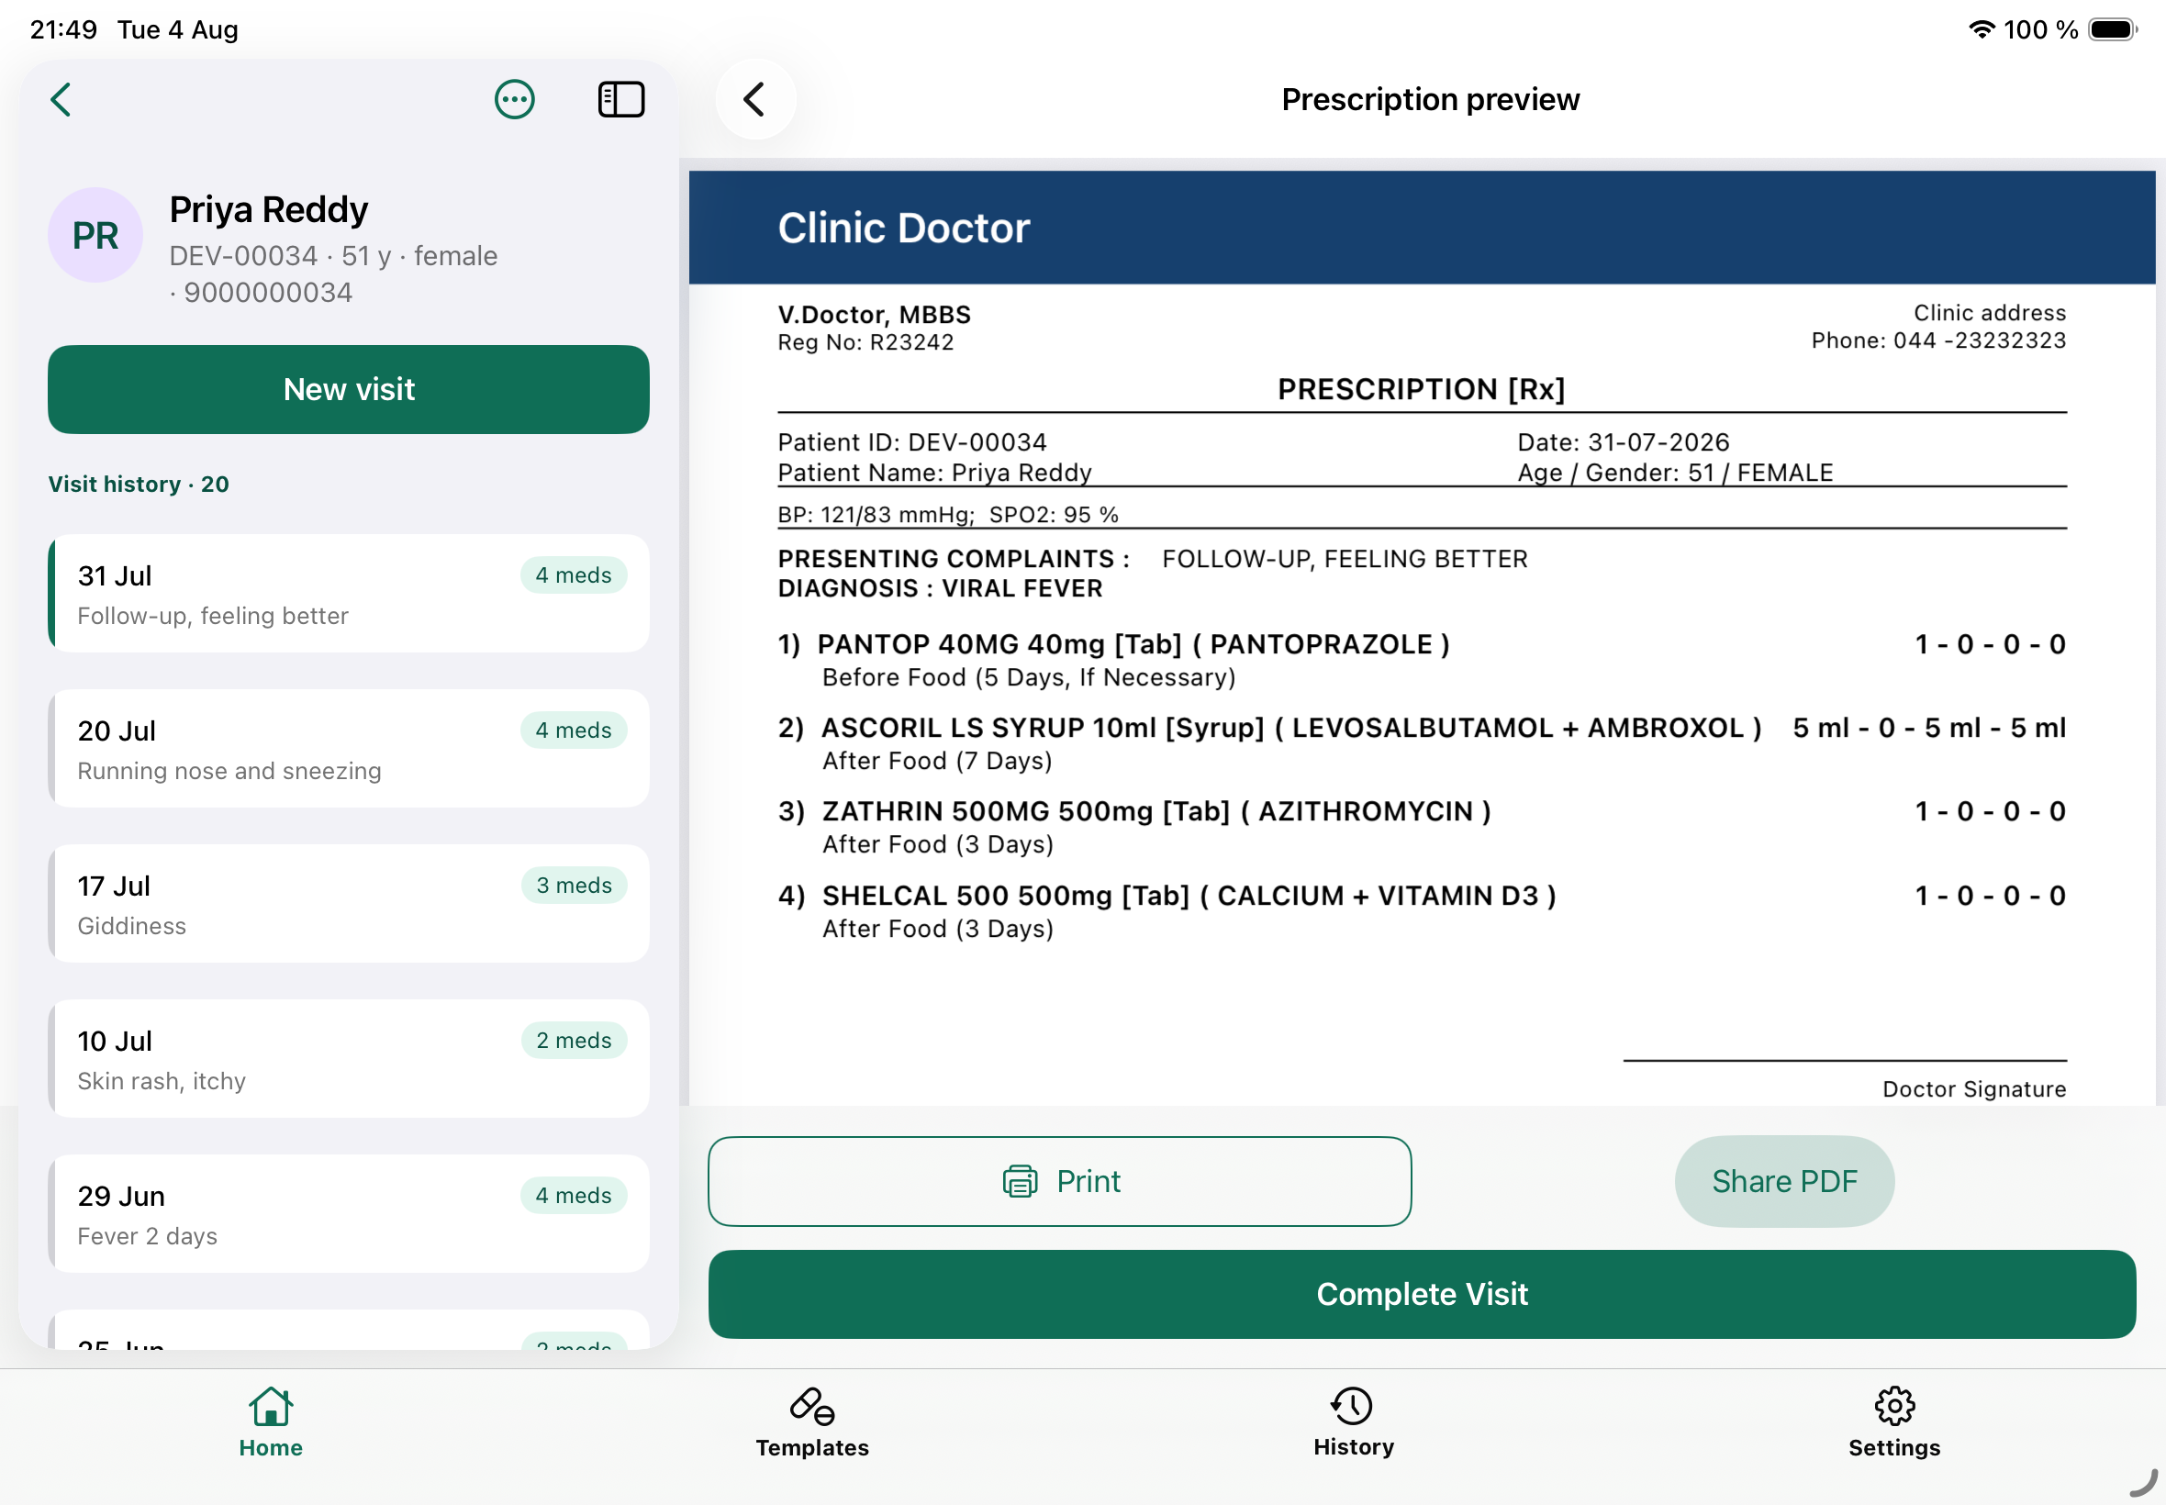Click the DIAGNOSIS : VIRAL FEVER line
Image resolution: width=2166 pixels, height=1505 pixels.
coord(940,588)
